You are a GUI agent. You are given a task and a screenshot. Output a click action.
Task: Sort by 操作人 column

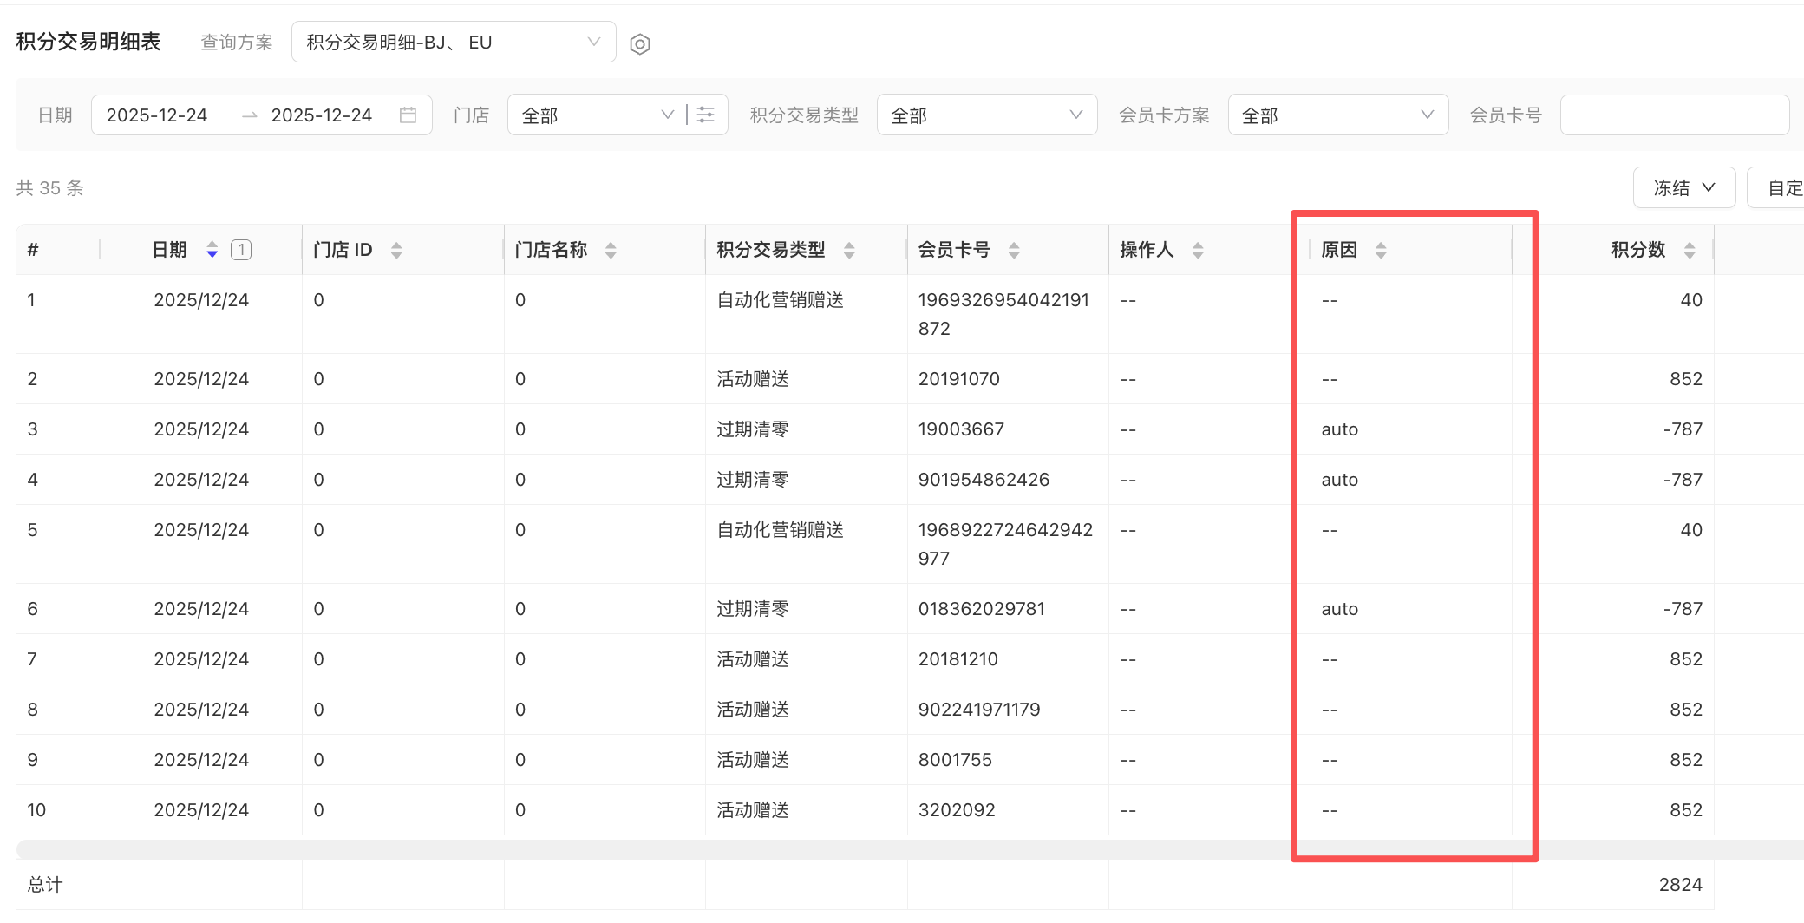coord(1198,251)
